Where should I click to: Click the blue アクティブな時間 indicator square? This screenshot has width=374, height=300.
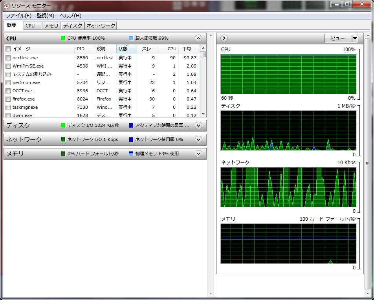tap(131, 125)
